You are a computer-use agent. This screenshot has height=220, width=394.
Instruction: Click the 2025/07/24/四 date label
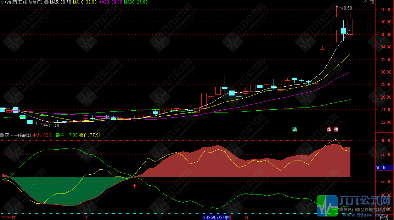coord(216,218)
